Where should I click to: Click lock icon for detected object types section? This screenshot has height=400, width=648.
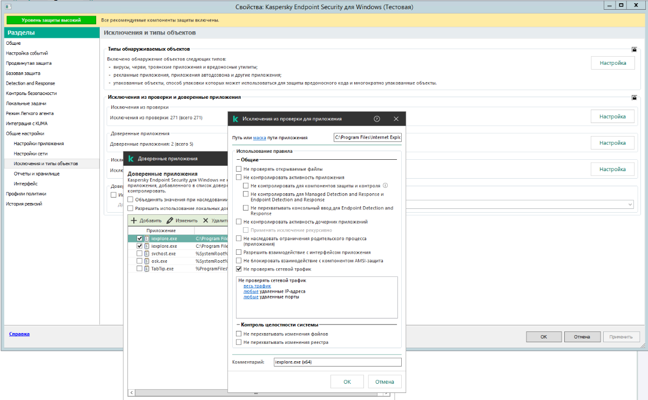634,49
